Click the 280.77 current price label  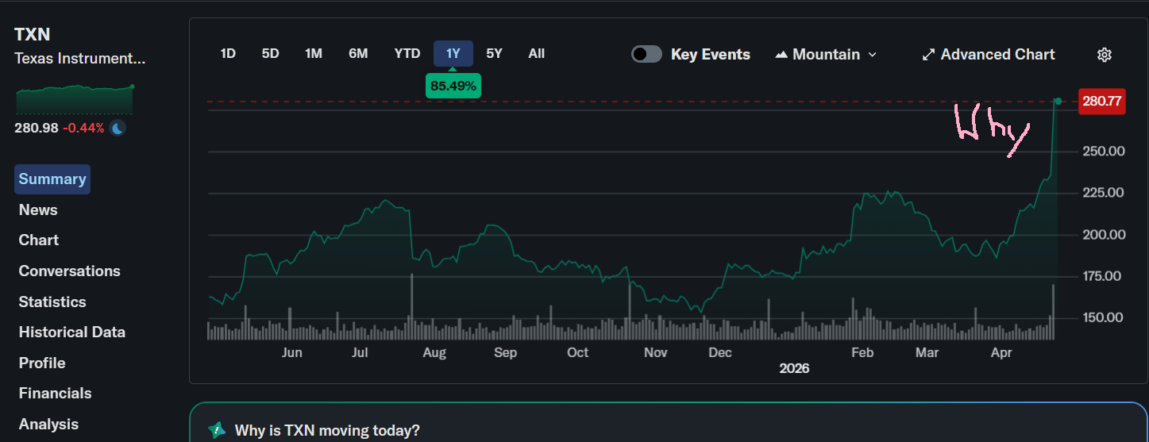click(1102, 102)
